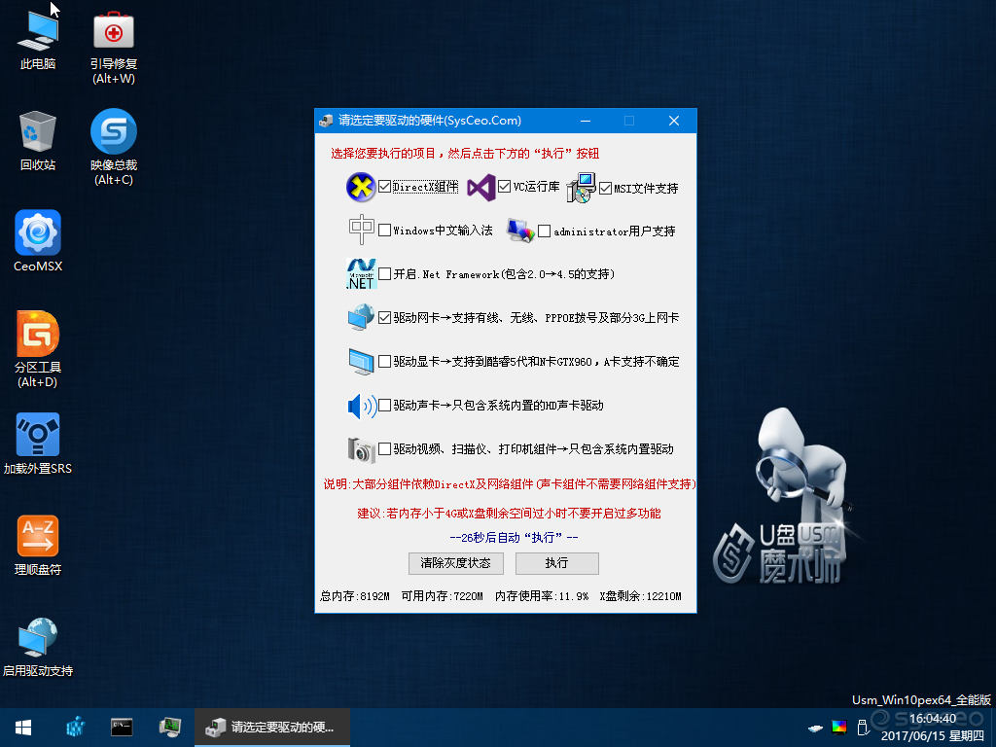Launch CeoMSX from the desktop
The width and height of the screenshot is (996, 747).
click(x=38, y=241)
